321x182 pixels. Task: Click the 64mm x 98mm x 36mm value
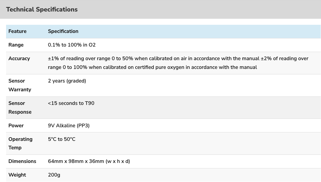[89, 161]
